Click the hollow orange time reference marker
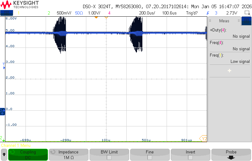Image resolution: width=252 pixels, height=161 pixels. (106, 17)
